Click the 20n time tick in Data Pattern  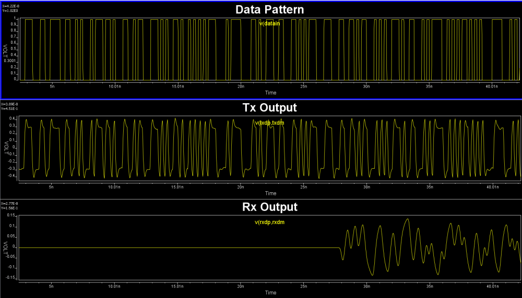[240, 86]
